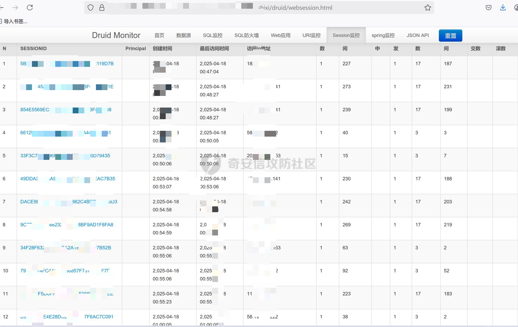Go to the SQL监控 tab
Screen dimensions: 518x327
[212, 35]
